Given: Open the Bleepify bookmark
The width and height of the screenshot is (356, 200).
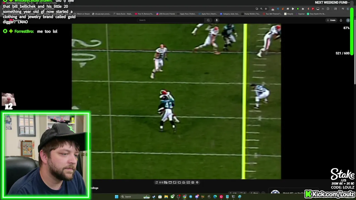Looking at the screenshot, I should pos(289,14).
